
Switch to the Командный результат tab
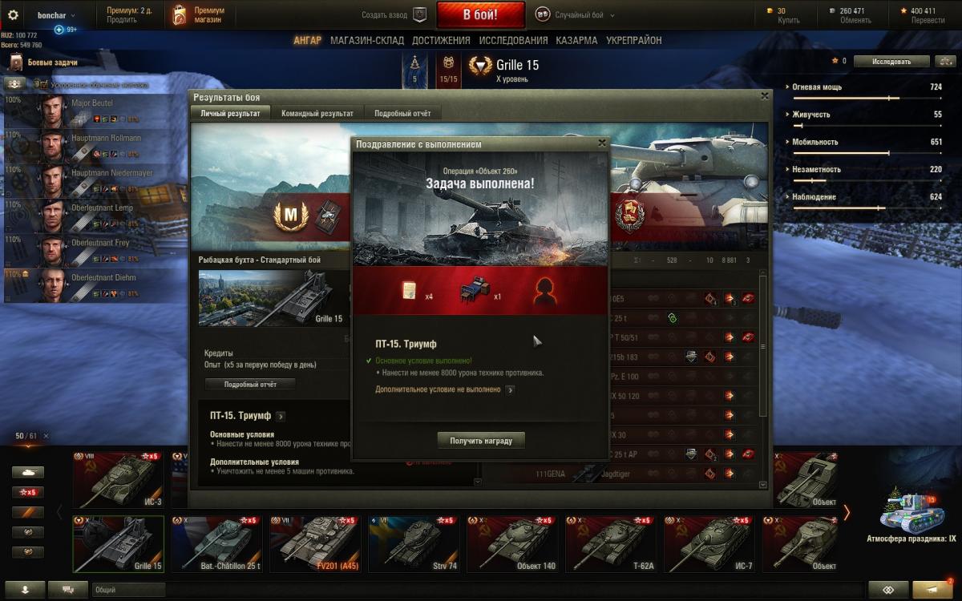coord(317,113)
